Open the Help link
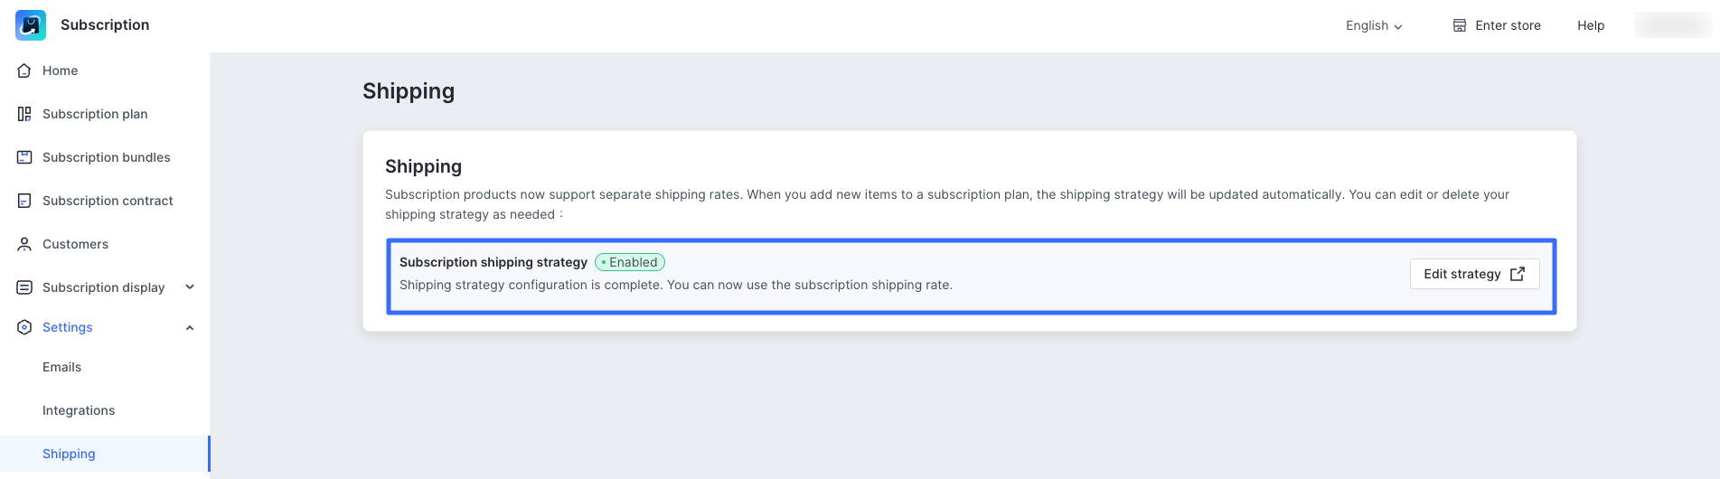1720x479 pixels. 1591,25
